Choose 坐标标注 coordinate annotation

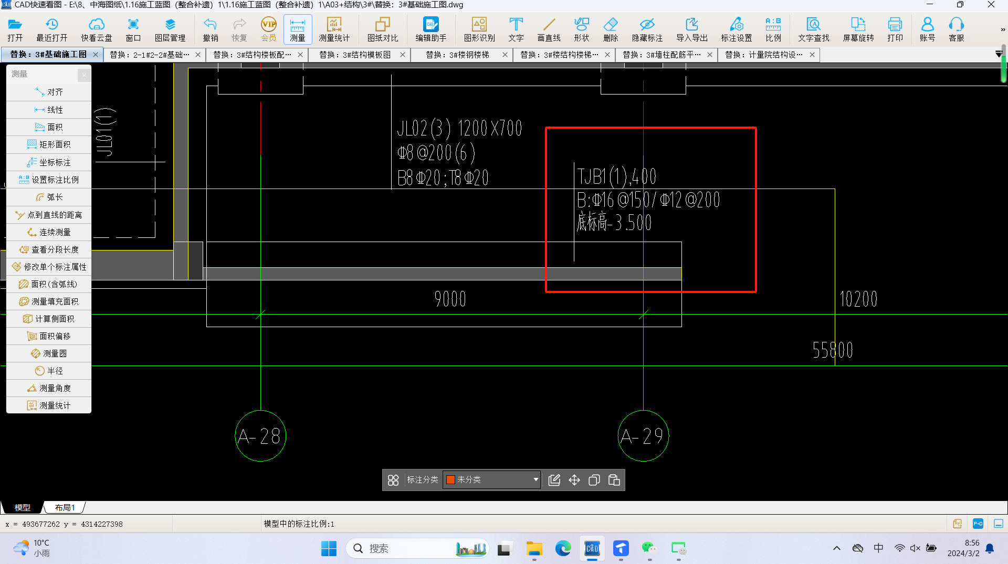[x=49, y=162]
